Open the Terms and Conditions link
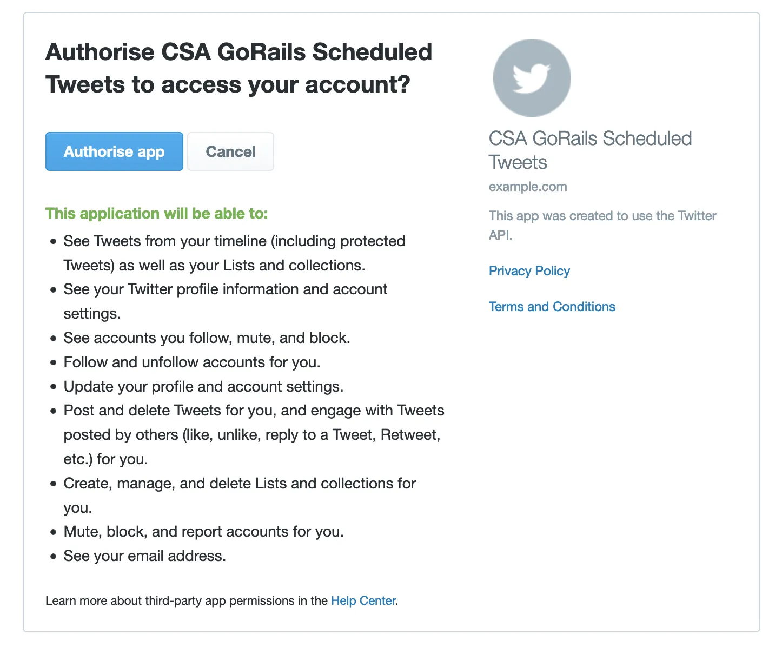Screen dimensions: 782x647 coord(552,307)
